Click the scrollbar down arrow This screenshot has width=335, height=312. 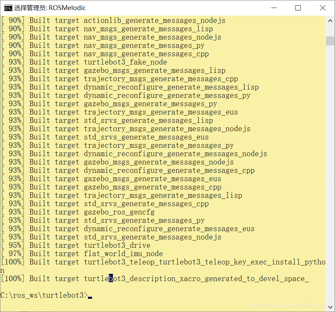(330, 307)
